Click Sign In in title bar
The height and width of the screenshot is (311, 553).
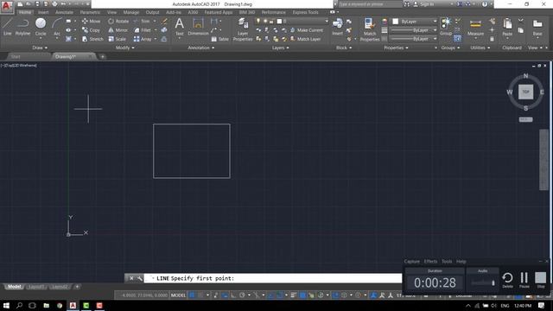pos(424,4)
